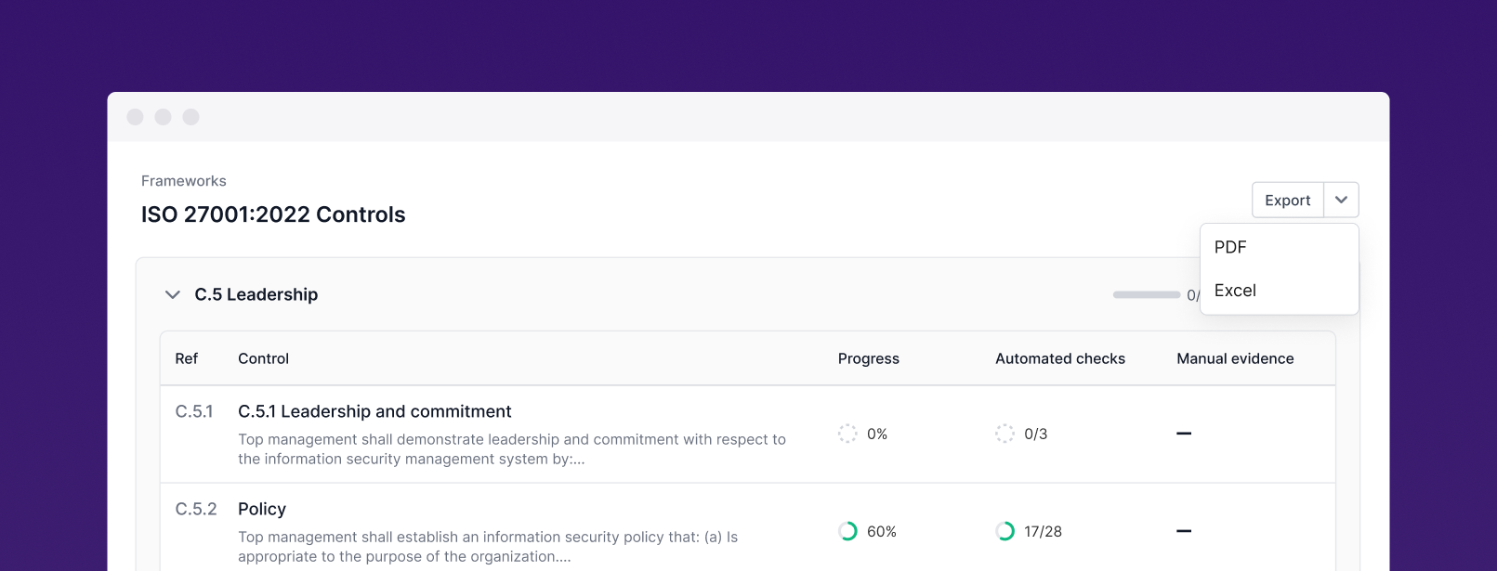Sort by the Progress column header
Viewport: 1497px width, 571px height.
point(869,358)
